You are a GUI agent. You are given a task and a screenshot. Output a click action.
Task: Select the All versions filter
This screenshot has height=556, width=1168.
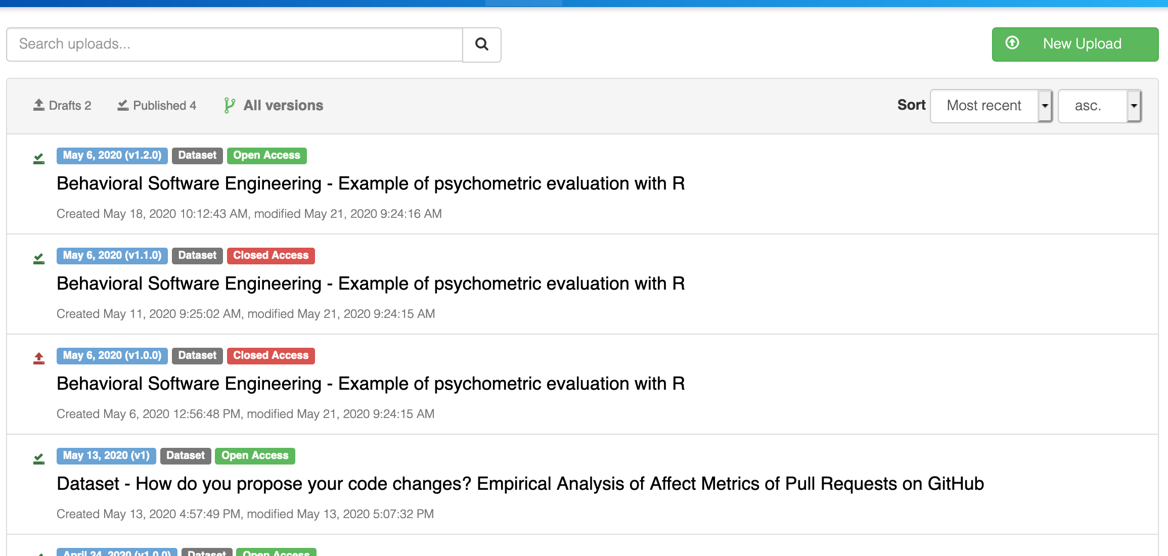pos(274,105)
